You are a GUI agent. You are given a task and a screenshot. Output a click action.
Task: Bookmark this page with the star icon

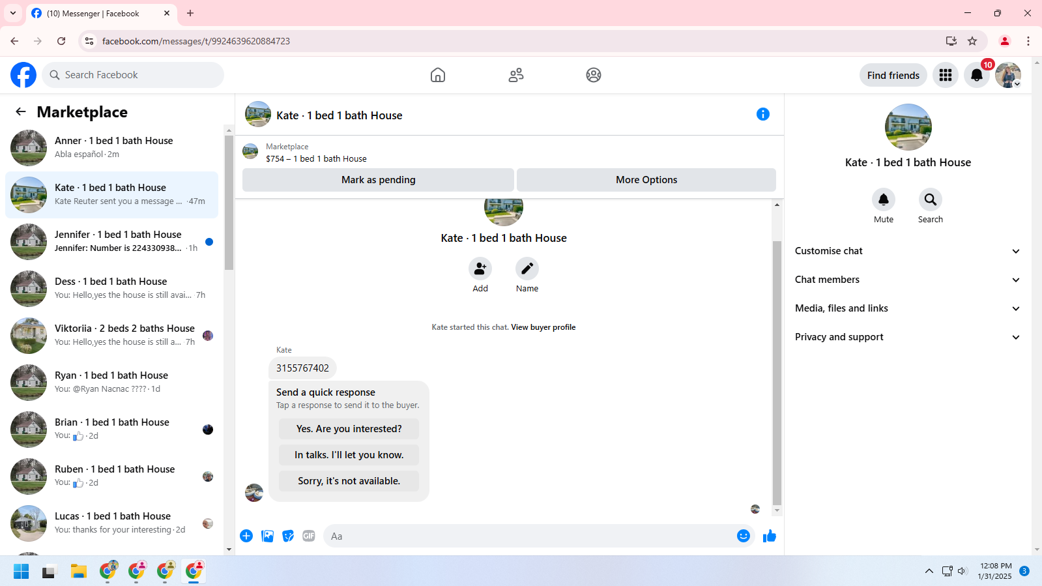coord(972,41)
